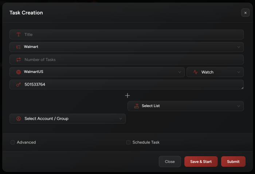The height and width of the screenshot is (174, 255).
Task: Click the globe icon beside WalmartUS
Action: 19,72
